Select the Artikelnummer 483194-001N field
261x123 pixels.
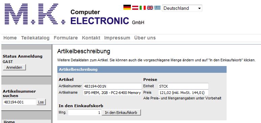112,86
